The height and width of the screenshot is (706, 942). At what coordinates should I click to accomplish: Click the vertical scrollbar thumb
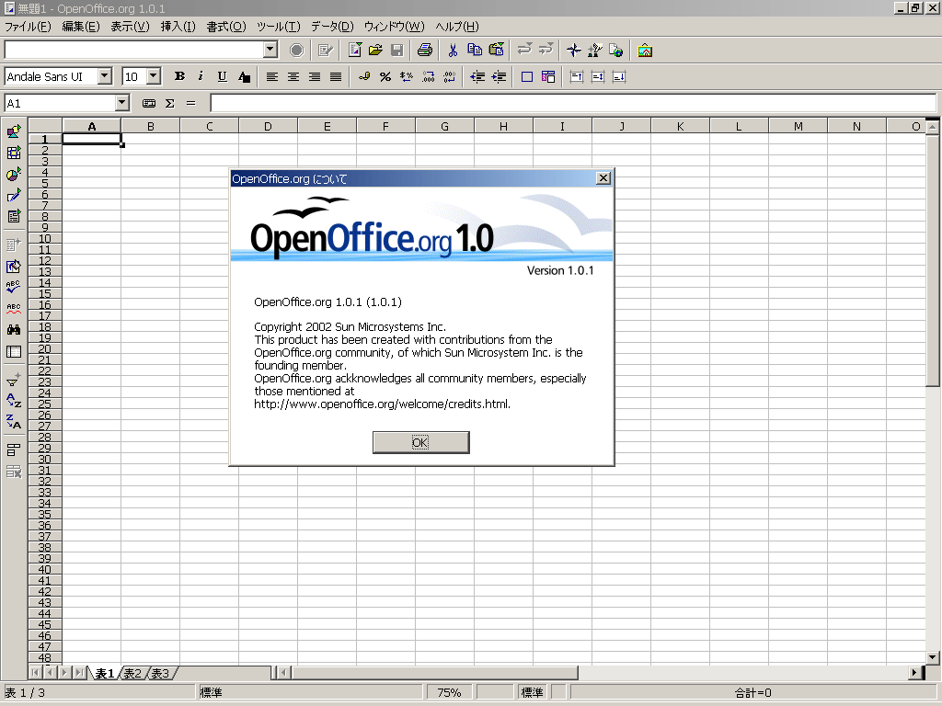tap(932, 260)
